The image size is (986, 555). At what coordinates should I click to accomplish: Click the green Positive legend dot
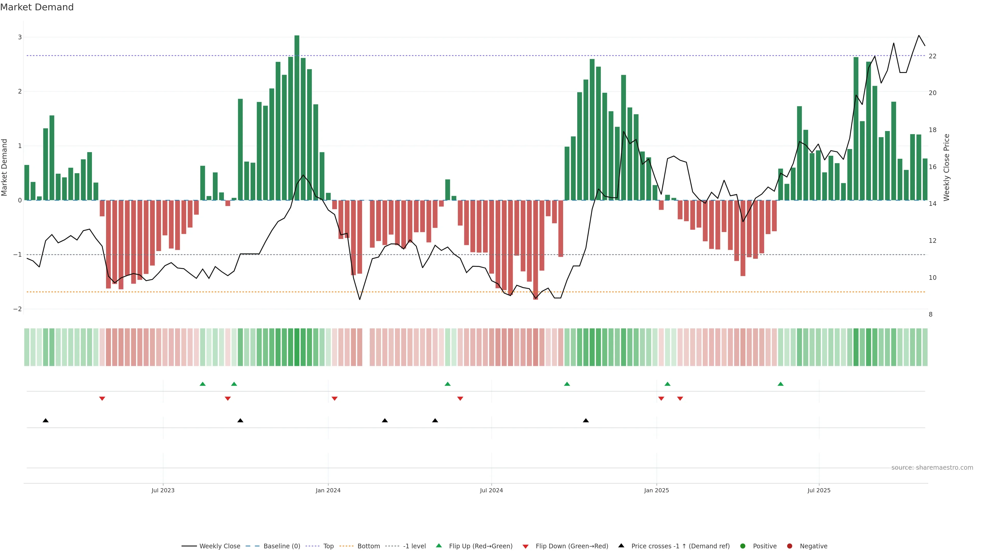point(743,546)
